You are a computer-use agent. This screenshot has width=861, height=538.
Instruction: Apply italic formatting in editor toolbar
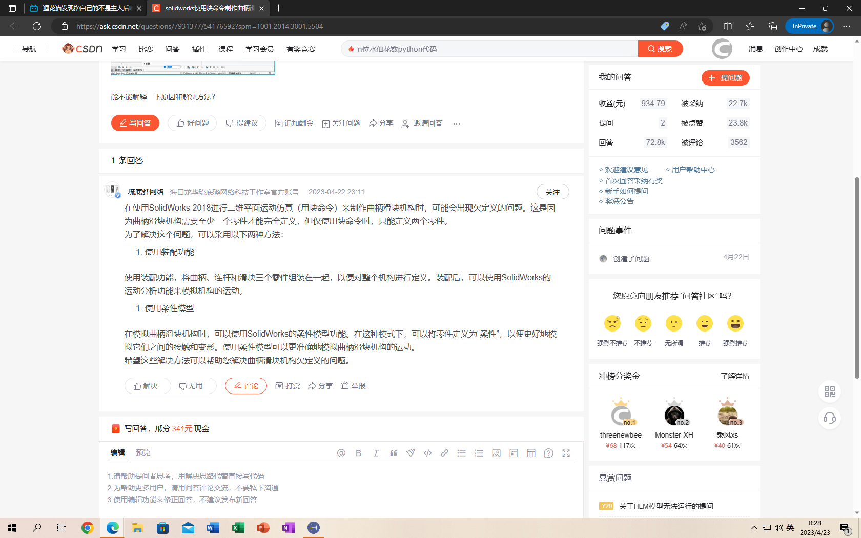coord(376,453)
